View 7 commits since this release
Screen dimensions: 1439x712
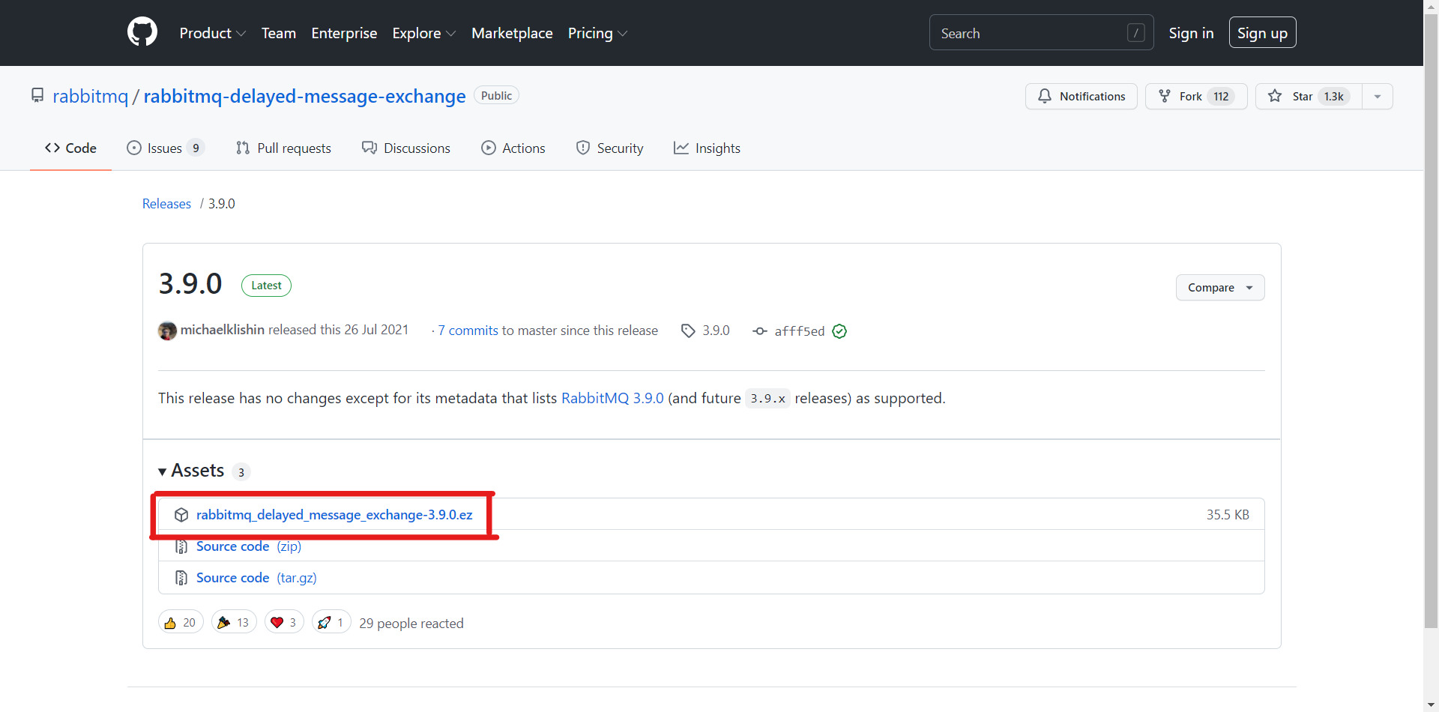click(x=468, y=331)
